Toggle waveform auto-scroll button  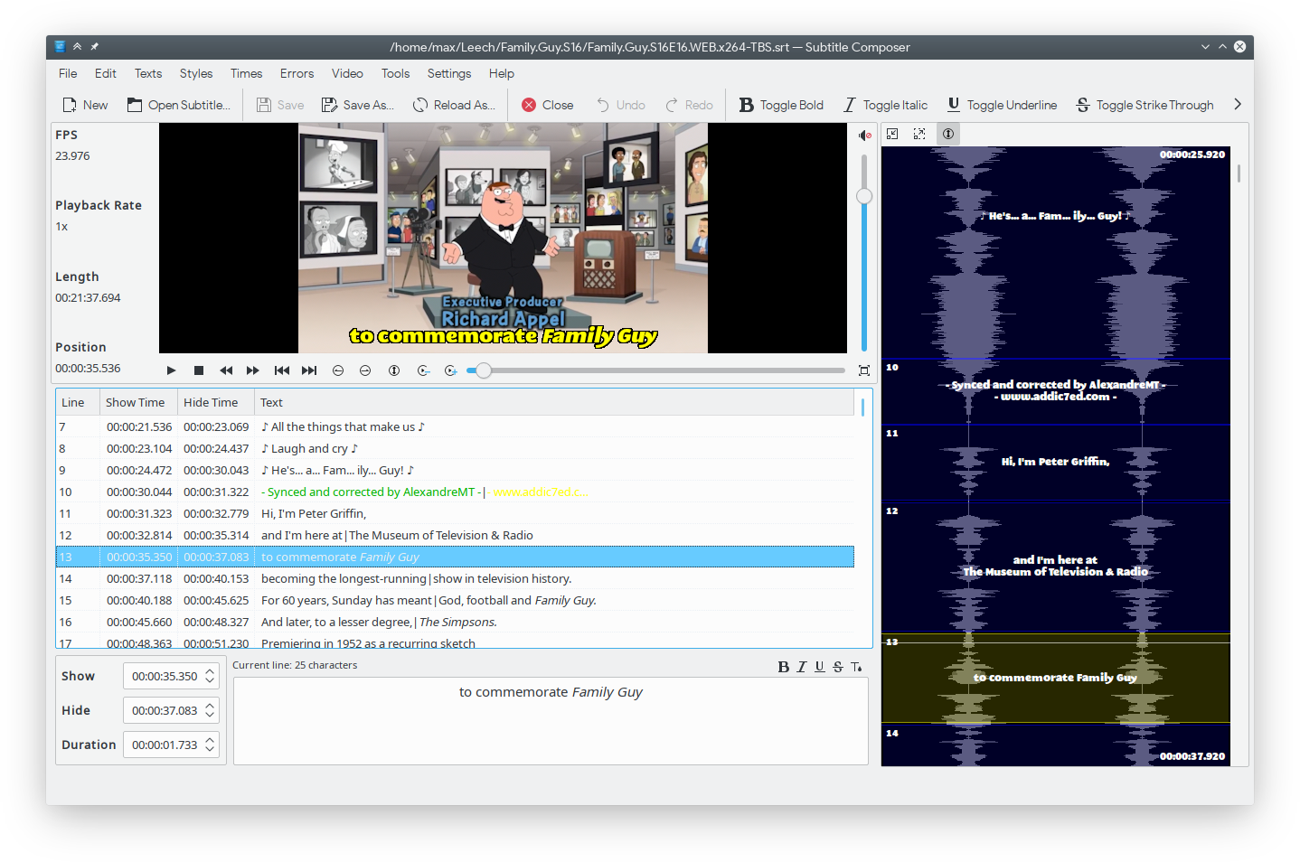(948, 134)
